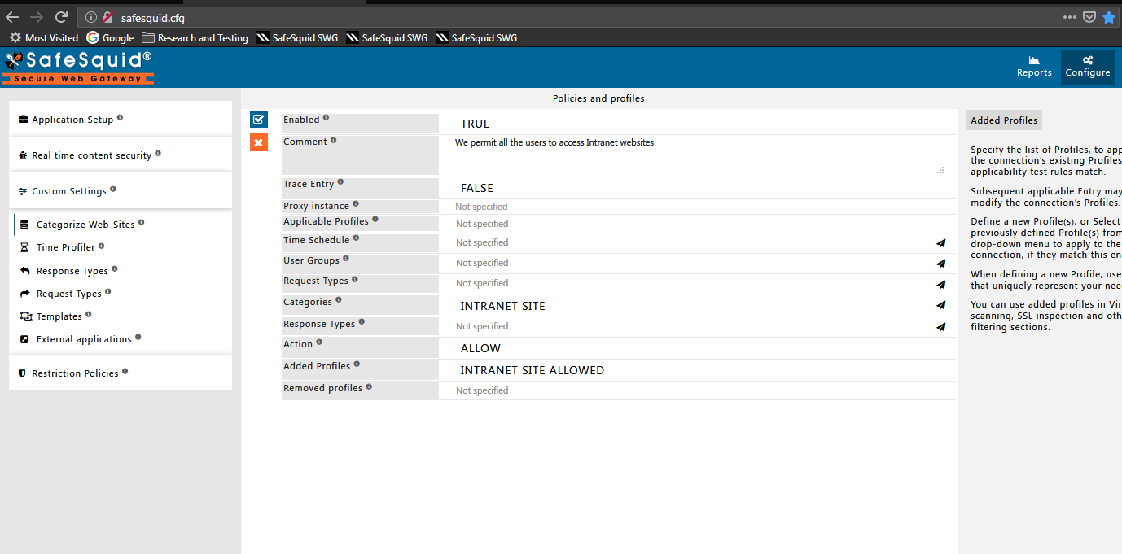Toggle the bookmark star icon

1109,17
